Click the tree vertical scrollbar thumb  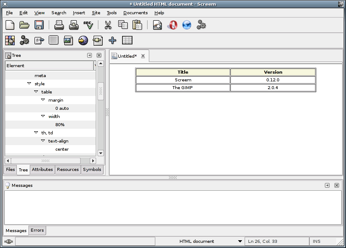[x=101, y=91]
